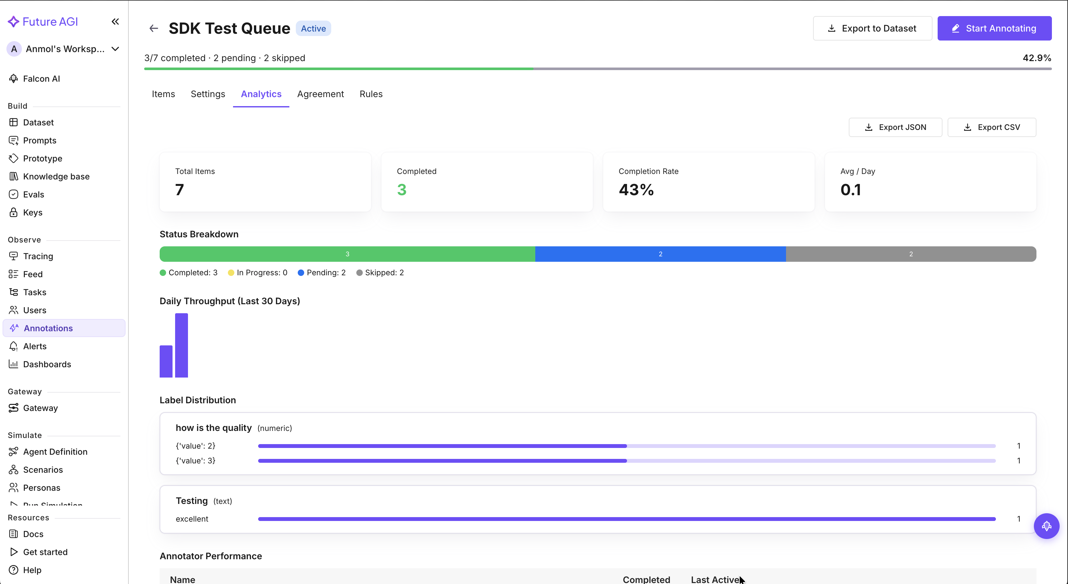This screenshot has height=584, width=1068.
Task: Open the Gateway page
Action: click(x=40, y=408)
